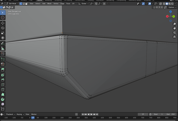
Task: Switch to rendered shading
Action: [x=172, y=4]
